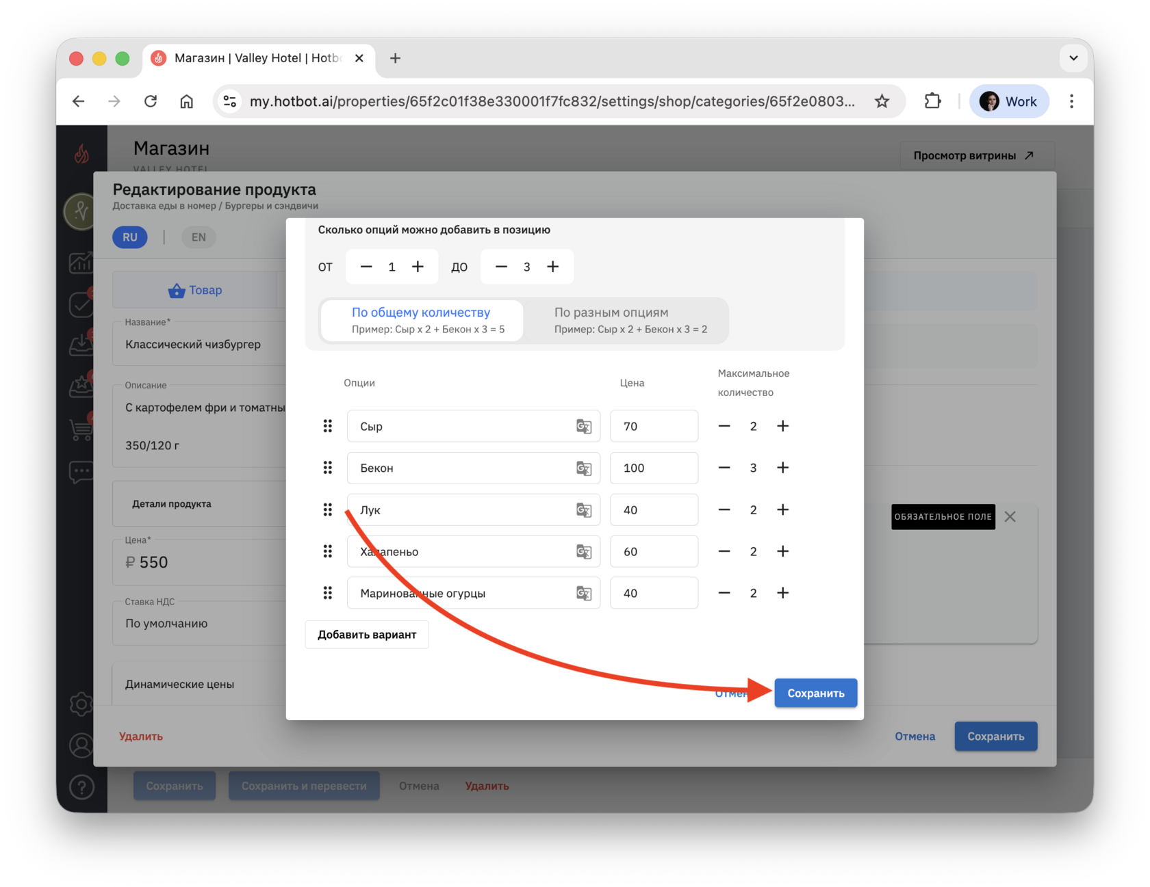Decrease max quantity for Сыр

[x=724, y=426]
